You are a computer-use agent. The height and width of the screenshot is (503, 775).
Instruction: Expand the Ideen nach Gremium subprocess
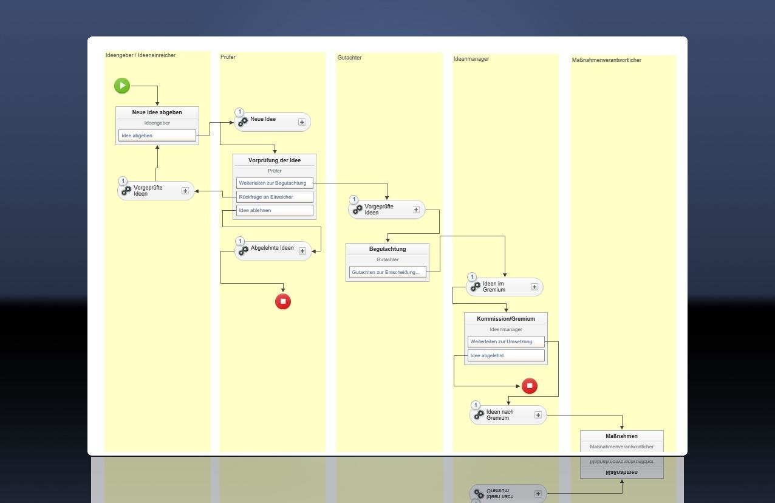538,415
